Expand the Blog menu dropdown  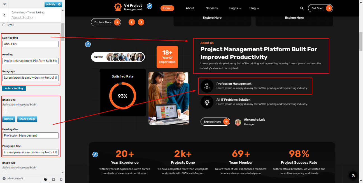[x=254, y=8]
